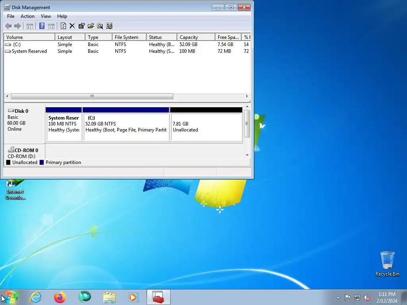Select the (C:) 52.09 GB partition block

tap(126, 124)
